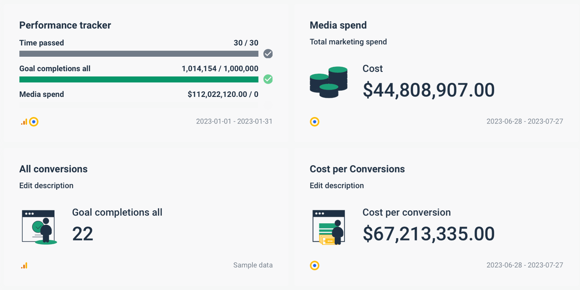The height and width of the screenshot is (290, 580).
Task: Toggle the gray checkmark badge beside Time passed
Action: click(268, 53)
